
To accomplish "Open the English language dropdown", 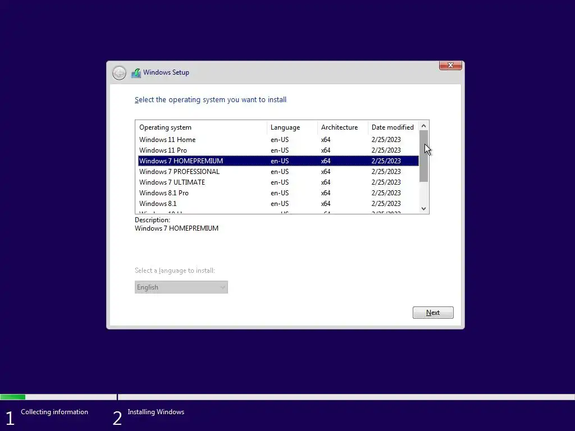I will click(x=181, y=287).
